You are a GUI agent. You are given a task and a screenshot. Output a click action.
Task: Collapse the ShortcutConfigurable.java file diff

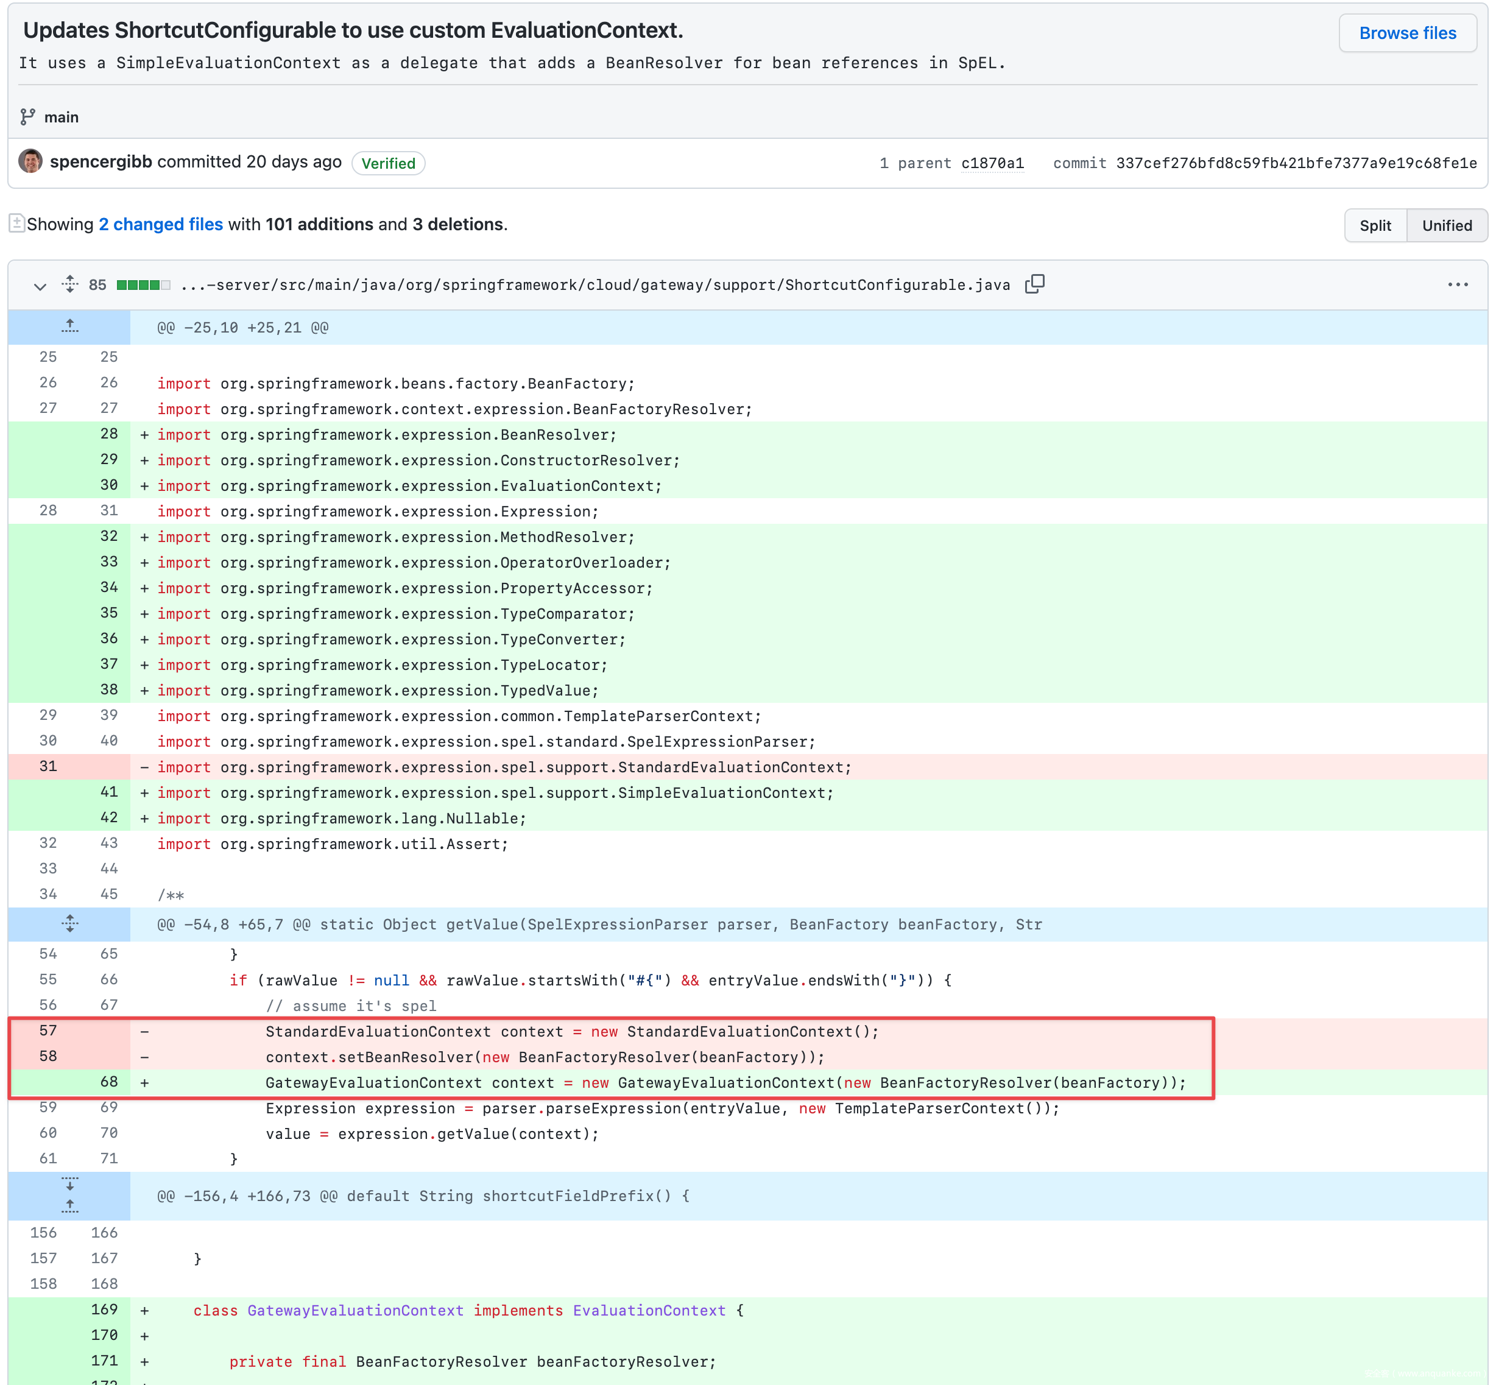coord(40,286)
